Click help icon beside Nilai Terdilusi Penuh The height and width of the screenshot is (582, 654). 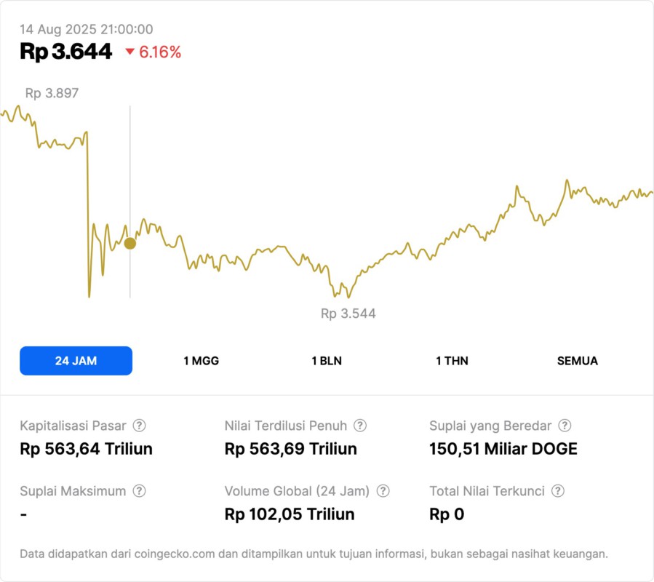(x=360, y=426)
